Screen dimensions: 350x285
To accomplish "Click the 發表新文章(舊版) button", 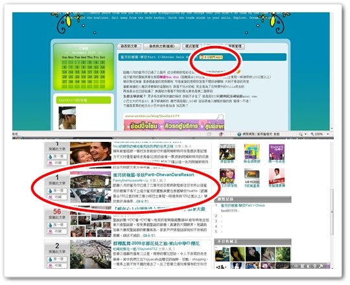I will point(161,47).
